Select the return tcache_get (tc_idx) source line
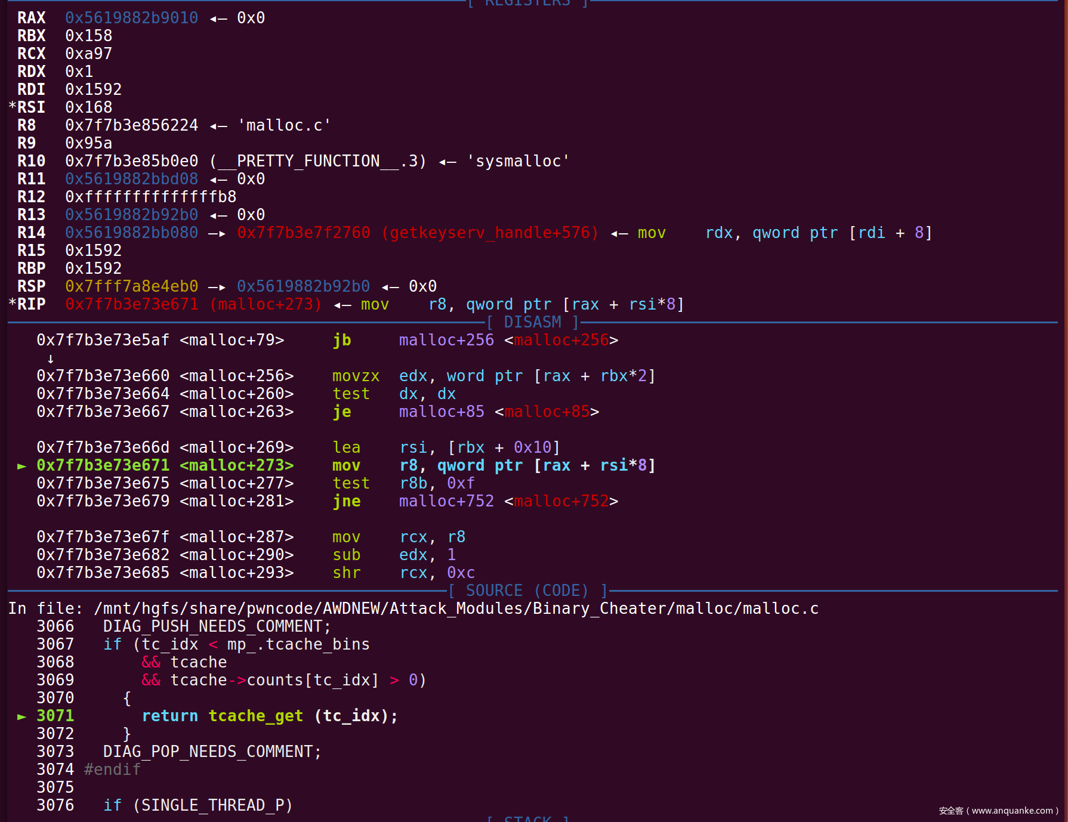1068x822 pixels. tap(269, 716)
